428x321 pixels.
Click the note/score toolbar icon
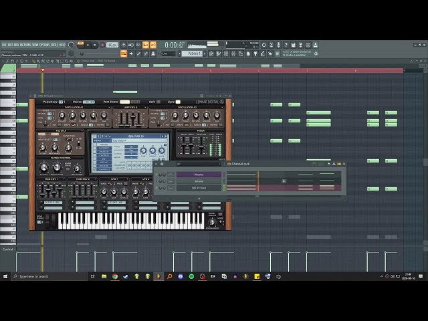point(138,53)
